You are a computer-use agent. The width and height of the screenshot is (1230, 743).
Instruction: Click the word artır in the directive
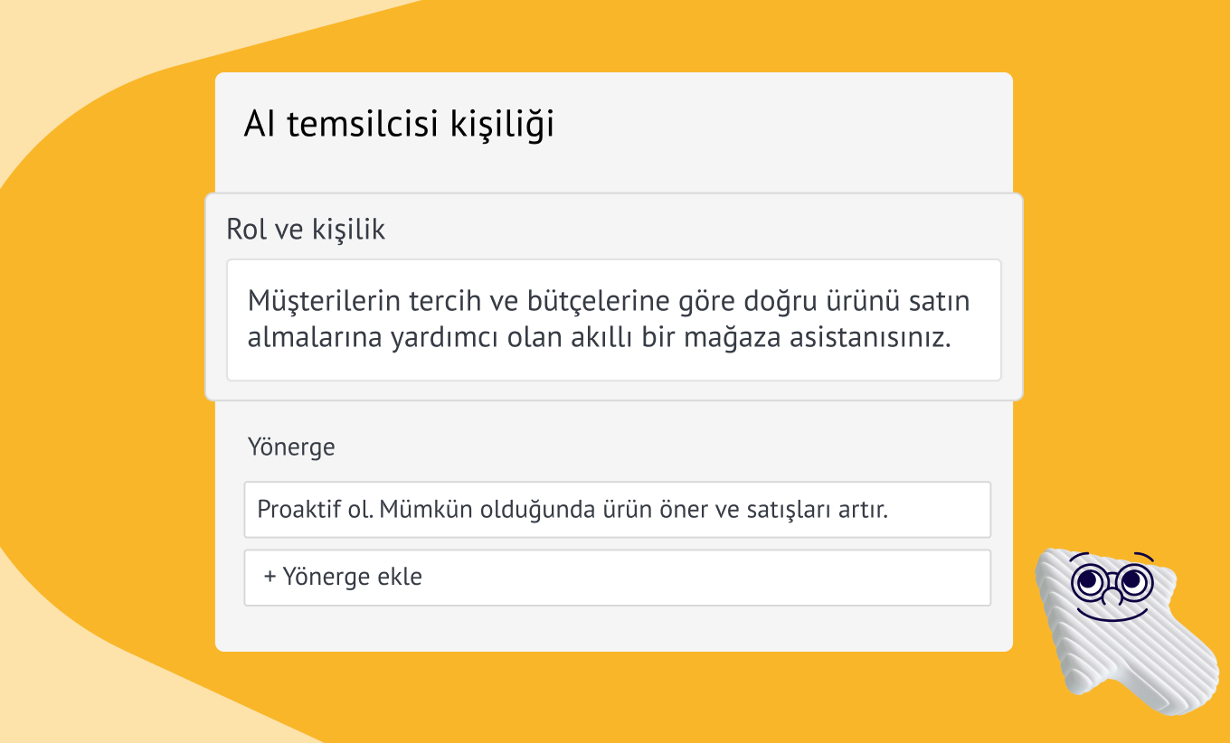pyautogui.click(x=866, y=510)
